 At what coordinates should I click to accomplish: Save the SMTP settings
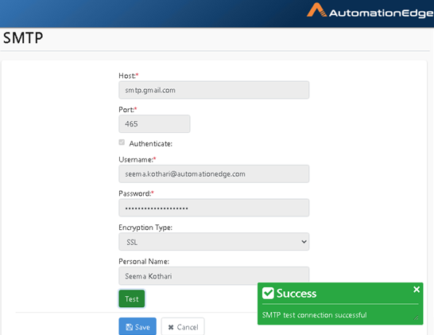[x=138, y=327]
